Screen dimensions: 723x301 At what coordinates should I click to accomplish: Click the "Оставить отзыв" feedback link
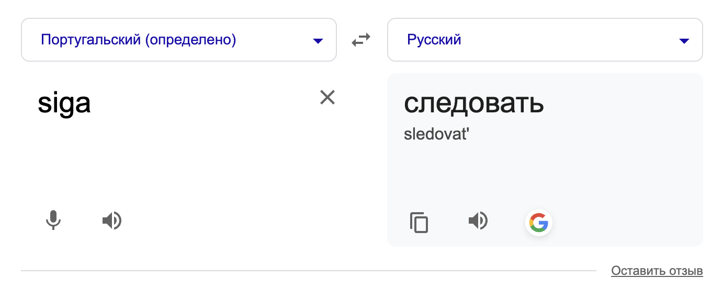(657, 271)
